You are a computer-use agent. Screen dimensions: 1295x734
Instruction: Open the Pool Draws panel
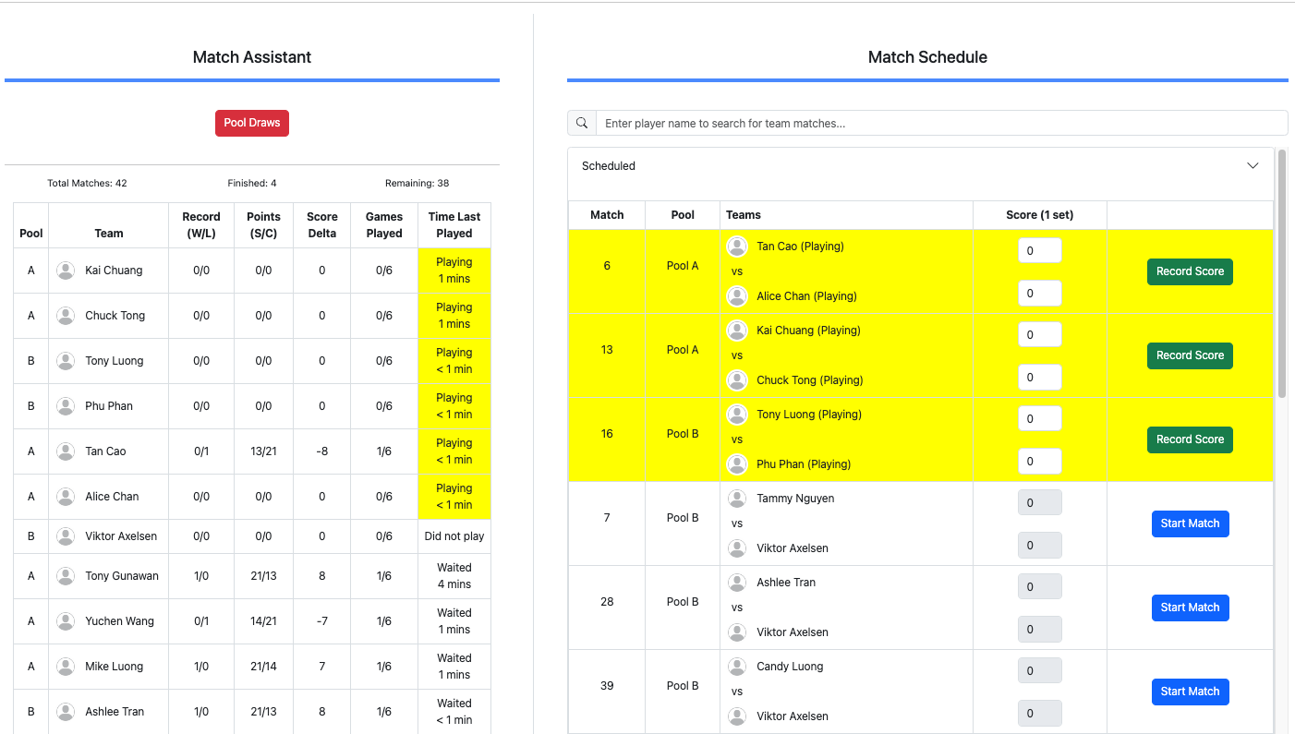click(252, 123)
